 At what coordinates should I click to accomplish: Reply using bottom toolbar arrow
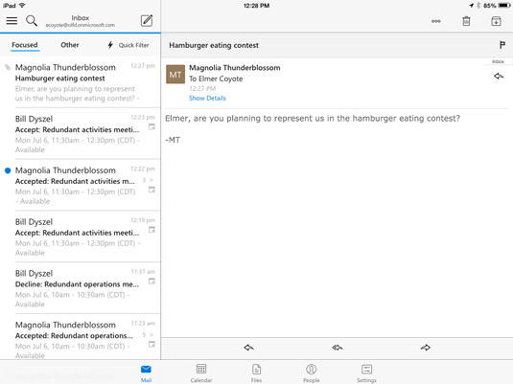tap(248, 348)
